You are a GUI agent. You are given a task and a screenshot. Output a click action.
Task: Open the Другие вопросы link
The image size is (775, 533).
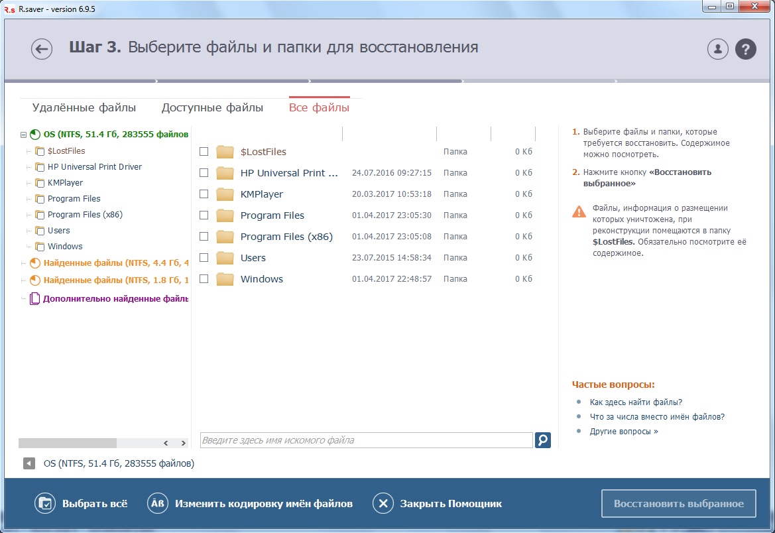point(624,431)
